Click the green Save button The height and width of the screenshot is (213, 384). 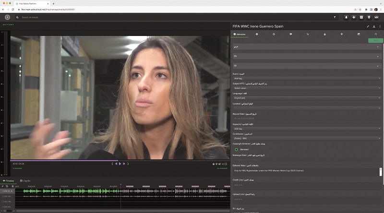tap(376, 40)
